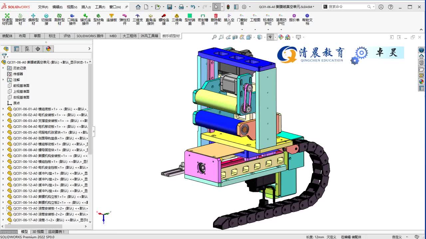The height and width of the screenshot is (239, 426).
Task: Open the options gear icon
Action: click(x=244, y=7)
